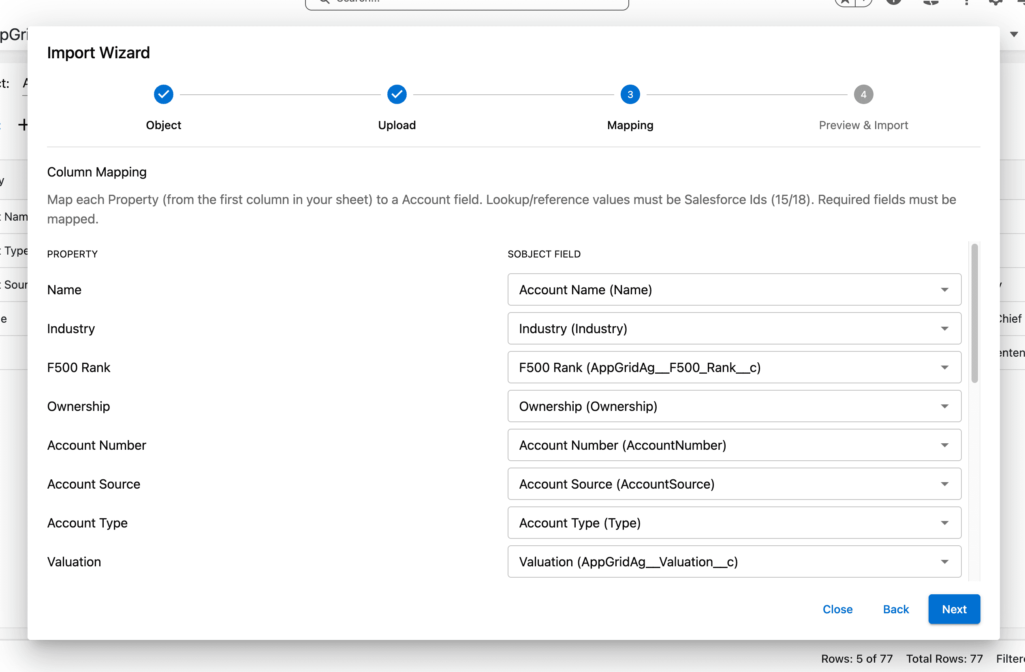Click the step 4 Preview & Import circle
The height and width of the screenshot is (672, 1025).
point(863,94)
